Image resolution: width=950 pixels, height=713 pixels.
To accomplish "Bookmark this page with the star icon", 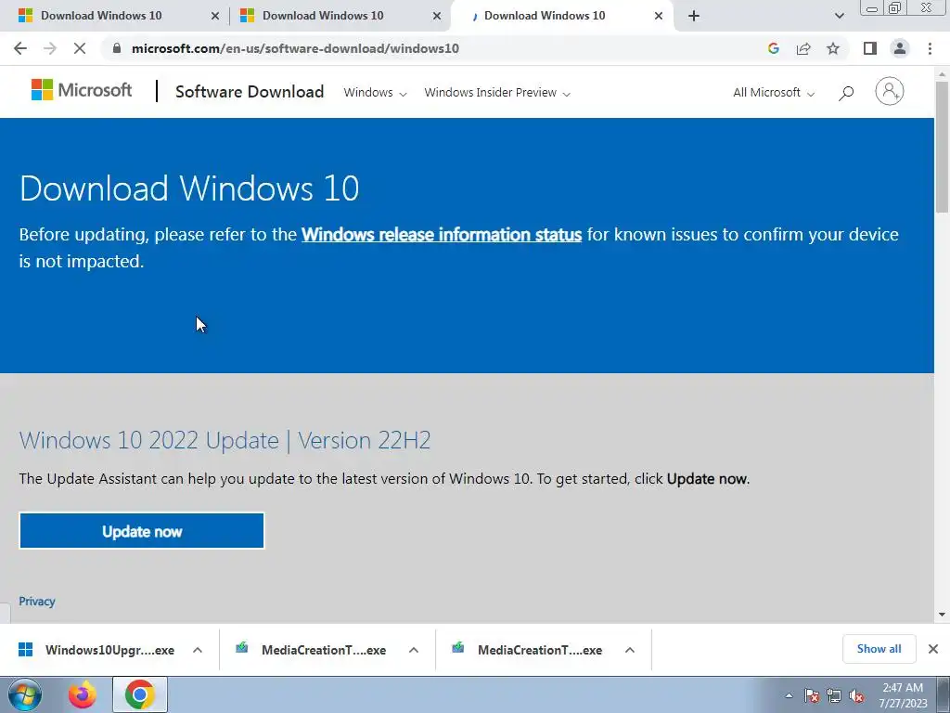I will pyautogui.click(x=833, y=48).
